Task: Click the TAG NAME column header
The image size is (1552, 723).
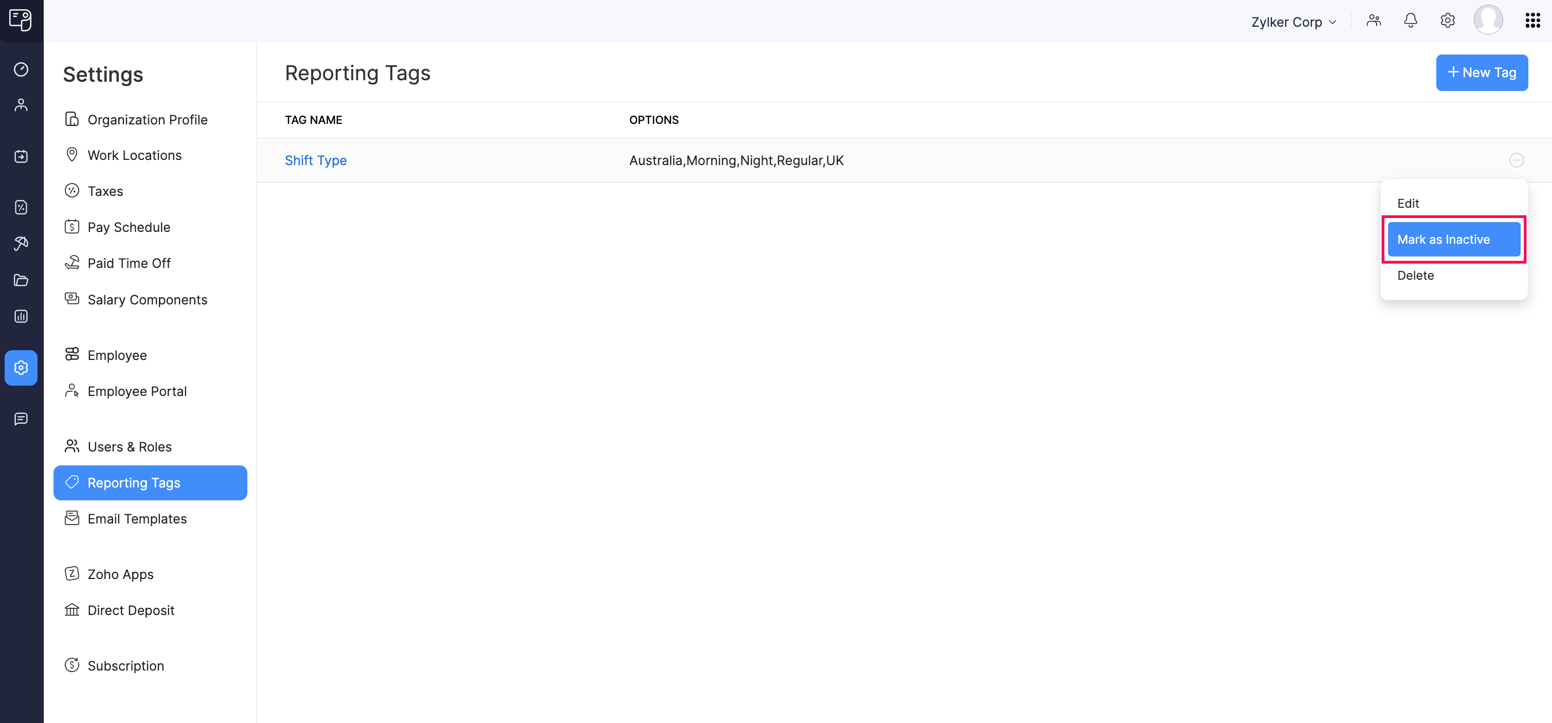Action: tap(313, 120)
